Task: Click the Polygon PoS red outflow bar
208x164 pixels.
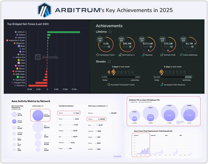Action: [x=41, y=83]
